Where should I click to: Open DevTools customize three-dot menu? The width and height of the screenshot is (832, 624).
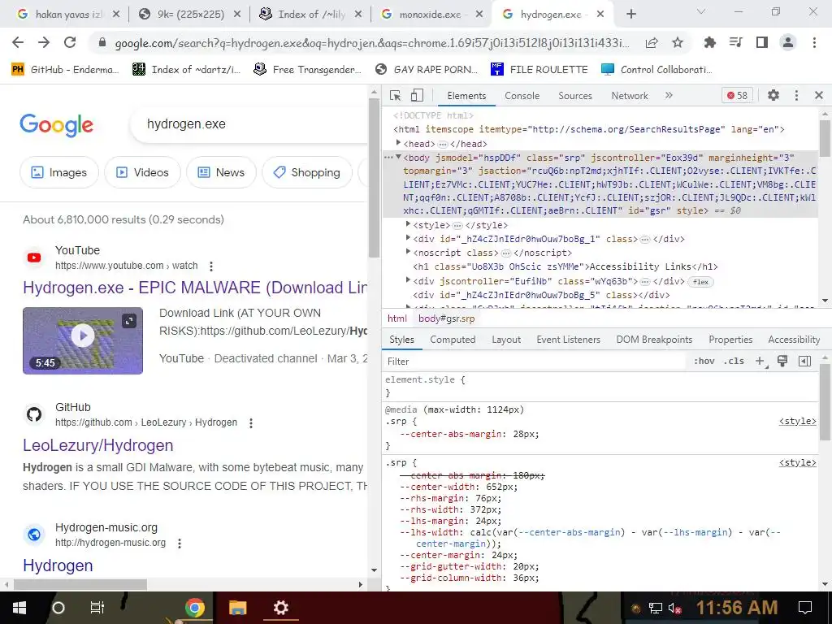(796, 96)
